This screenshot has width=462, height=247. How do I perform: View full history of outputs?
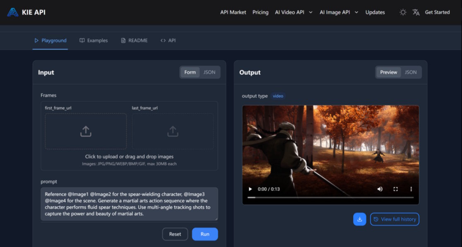coord(395,219)
